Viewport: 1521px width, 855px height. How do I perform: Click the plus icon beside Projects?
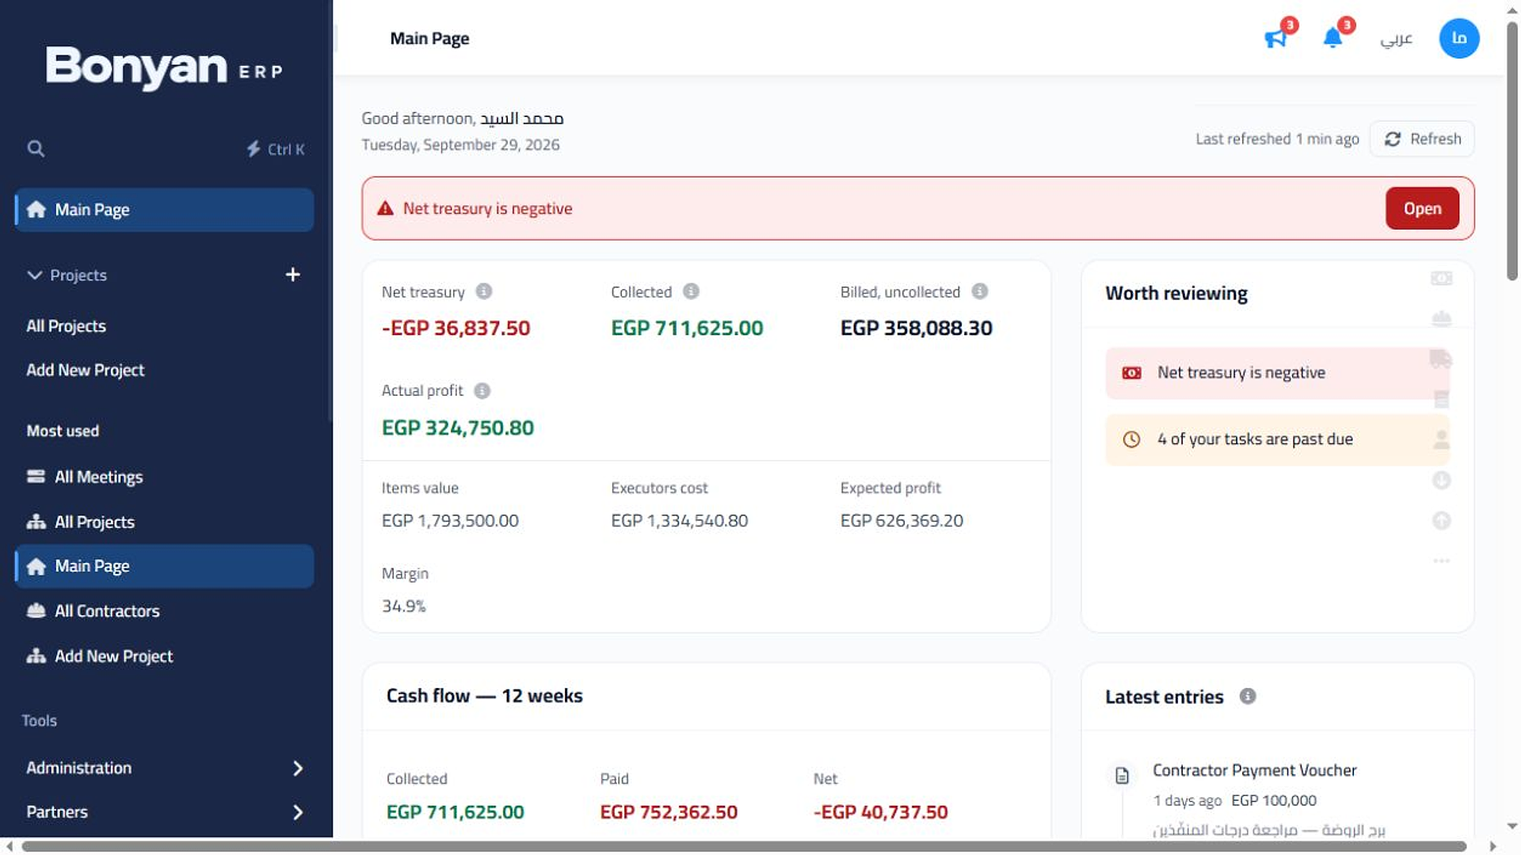click(x=292, y=274)
